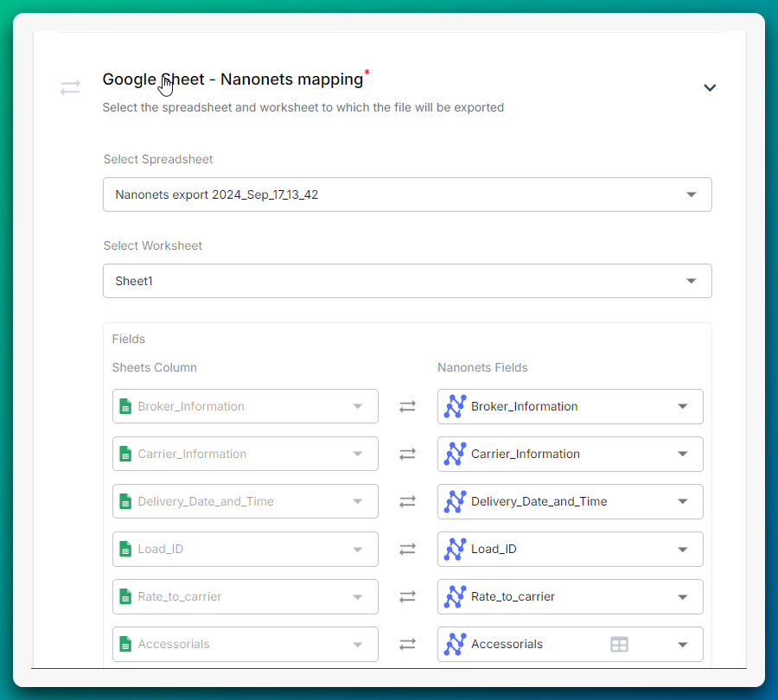Viewport: 778px width, 700px height.
Task: Open the Load_ID Sheets Column dropdown
Action: (246, 549)
